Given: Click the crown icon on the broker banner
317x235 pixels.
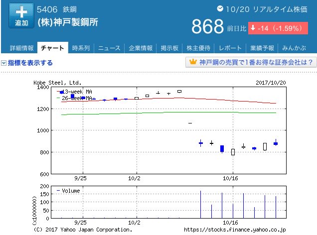Looking at the screenshot, I should [x=193, y=62].
